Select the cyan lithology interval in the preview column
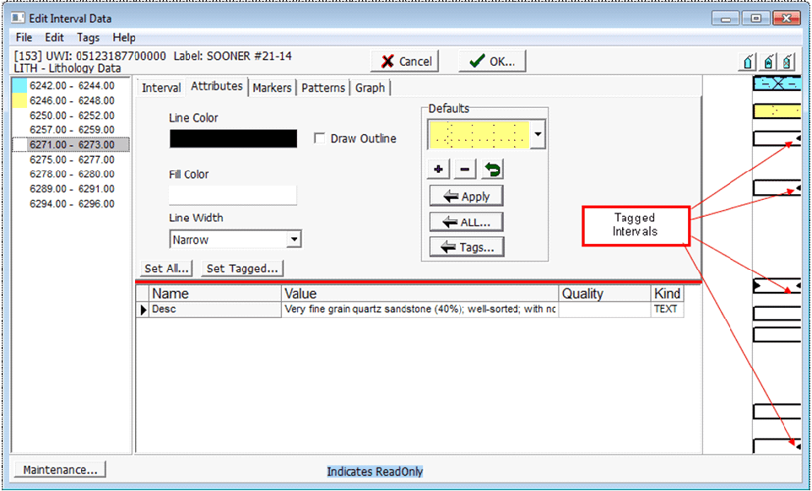 776,84
